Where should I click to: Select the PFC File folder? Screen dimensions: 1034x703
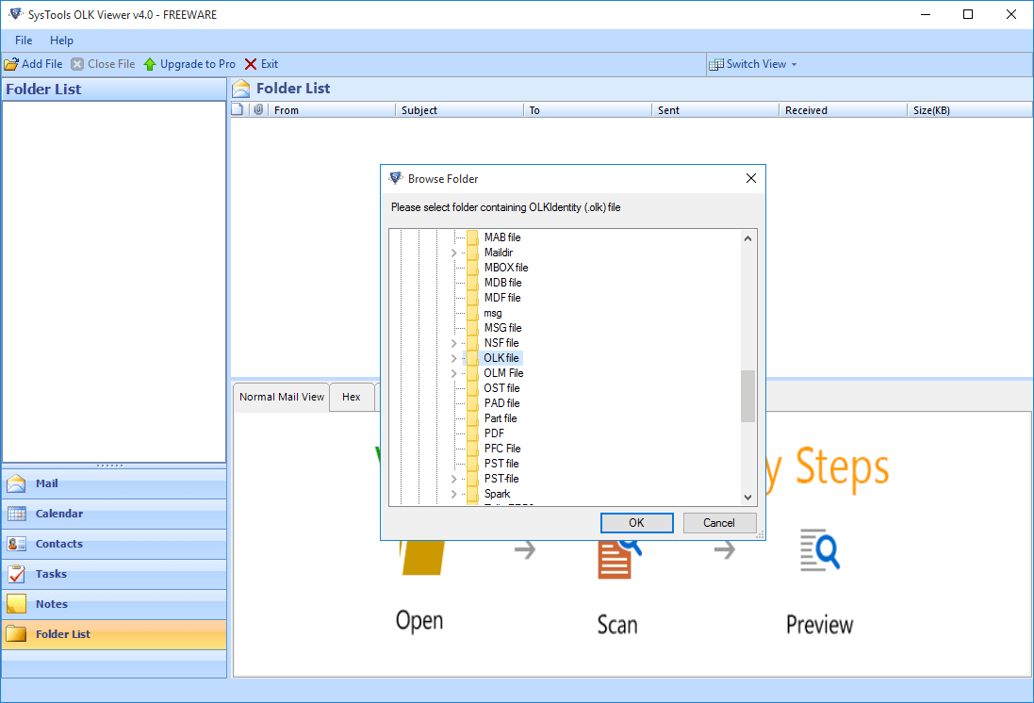502,449
